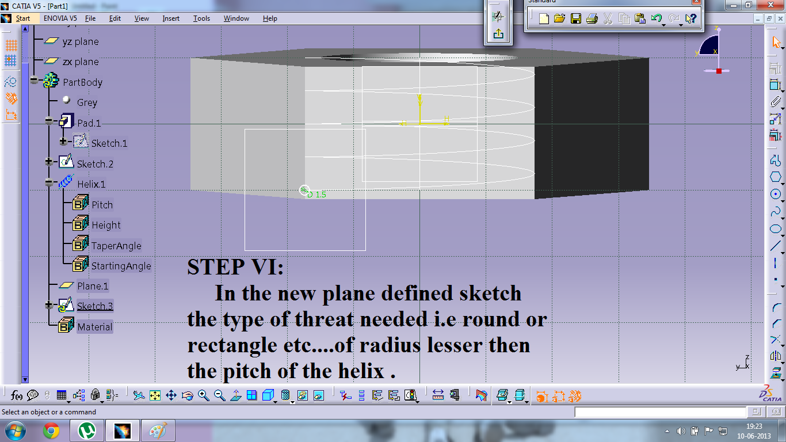Select the Pan arrows tool

(x=171, y=395)
